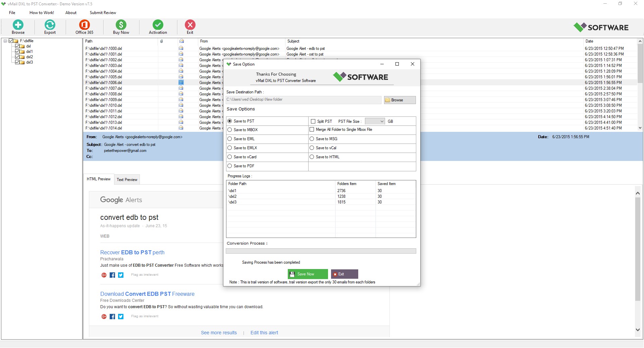
Task: Open the Activation checkmark icon
Action: pos(158,25)
